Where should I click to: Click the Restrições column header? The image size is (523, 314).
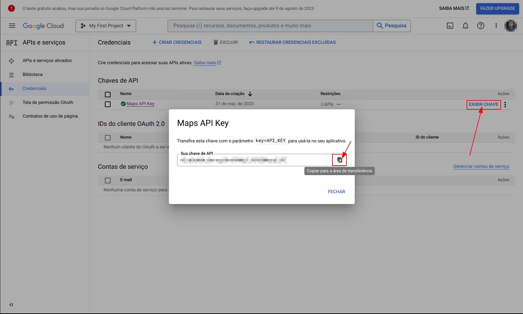tap(331, 94)
